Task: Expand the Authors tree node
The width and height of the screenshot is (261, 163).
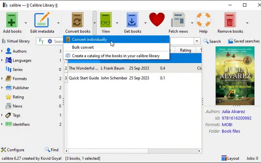Action: [2, 51]
